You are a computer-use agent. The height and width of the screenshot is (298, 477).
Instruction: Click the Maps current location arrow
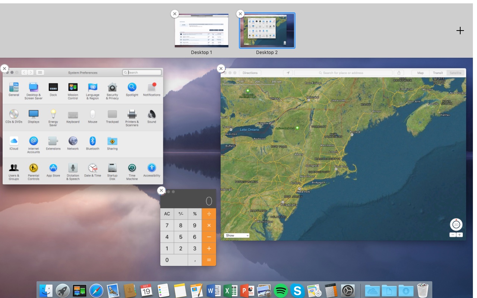[x=288, y=73]
